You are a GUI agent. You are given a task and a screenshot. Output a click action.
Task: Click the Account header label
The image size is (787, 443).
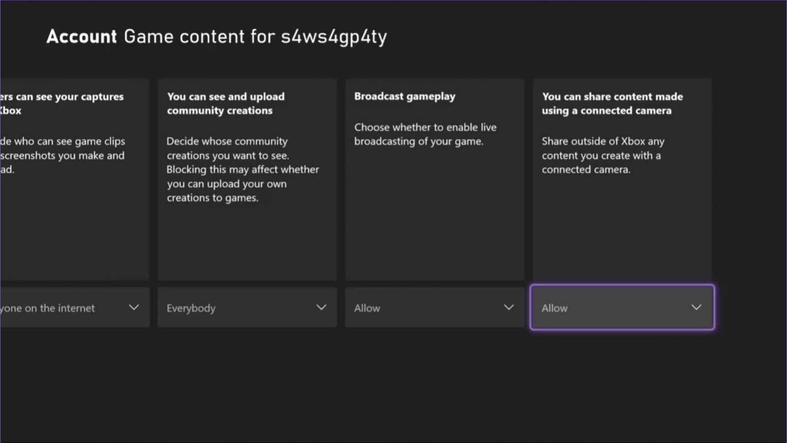click(x=81, y=36)
